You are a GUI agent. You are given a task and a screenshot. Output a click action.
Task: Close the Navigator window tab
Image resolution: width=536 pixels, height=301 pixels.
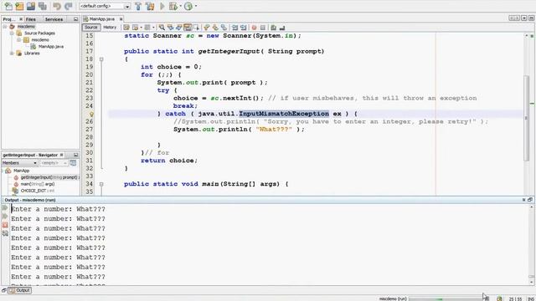point(61,155)
